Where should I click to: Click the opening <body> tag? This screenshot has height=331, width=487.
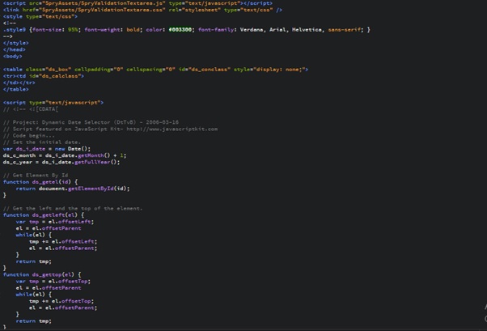[13, 57]
